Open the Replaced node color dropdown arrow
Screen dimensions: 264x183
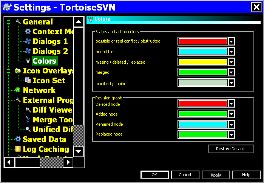pyautogui.click(x=232, y=135)
